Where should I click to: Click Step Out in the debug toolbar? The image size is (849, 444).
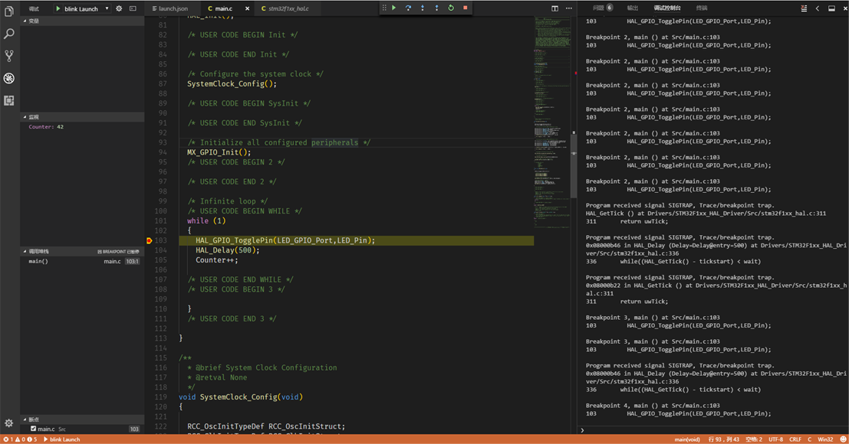pos(436,8)
